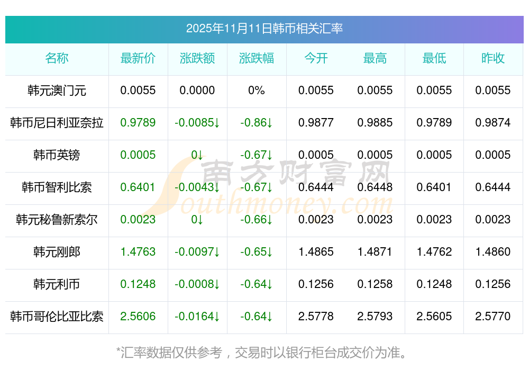
Task: Select the 涨跌额 column header
Action: (x=197, y=58)
